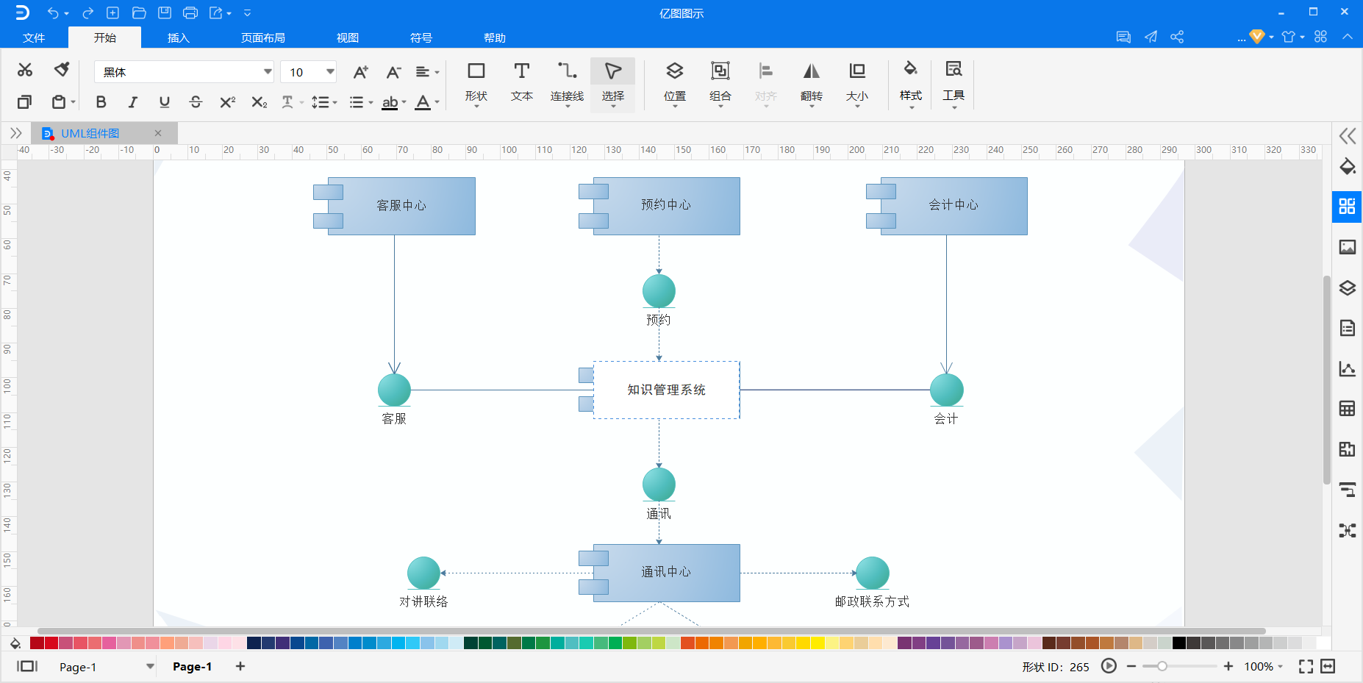
Task: Open the table panel in right sidebar
Action: 1347,409
